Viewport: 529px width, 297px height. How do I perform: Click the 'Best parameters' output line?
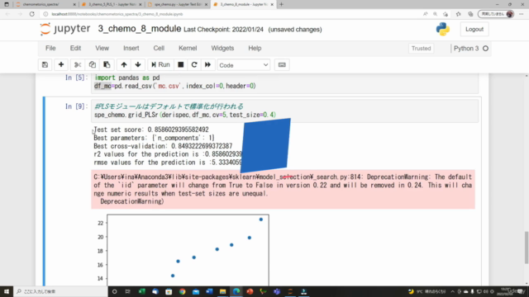(x=154, y=138)
